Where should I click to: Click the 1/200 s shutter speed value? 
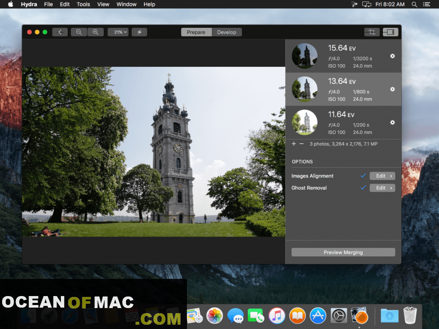[x=361, y=125]
